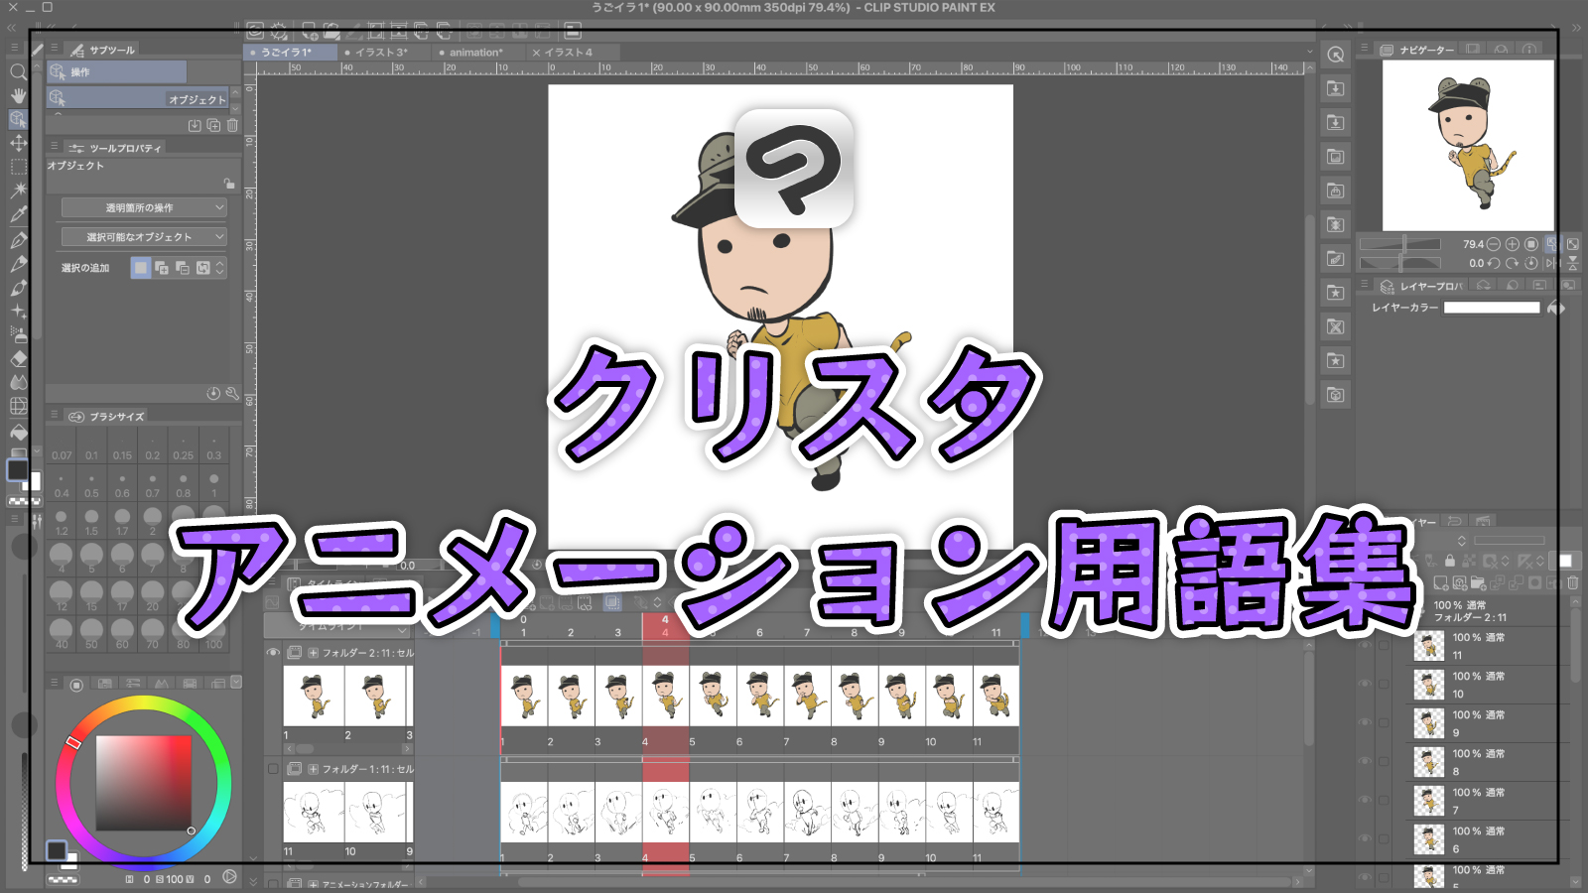Select the レイヤープロパティ panel tab
The height and width of the screenshot is (893, 1588).
(x=1422, y=286)
